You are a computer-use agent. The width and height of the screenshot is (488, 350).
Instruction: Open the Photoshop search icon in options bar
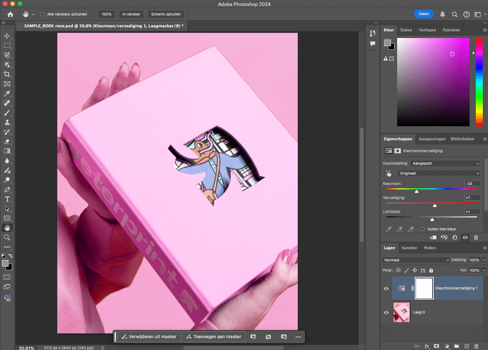click(455, 14)
